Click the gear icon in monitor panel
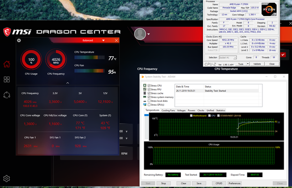Viewport: 292px width, 188px height. tap(19, 40)
